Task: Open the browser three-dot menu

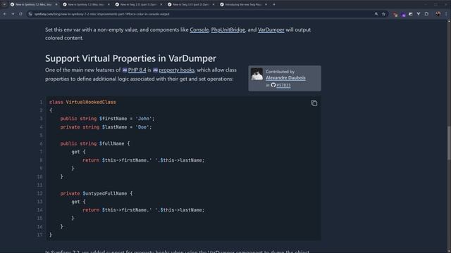Action: pos(446,14)
